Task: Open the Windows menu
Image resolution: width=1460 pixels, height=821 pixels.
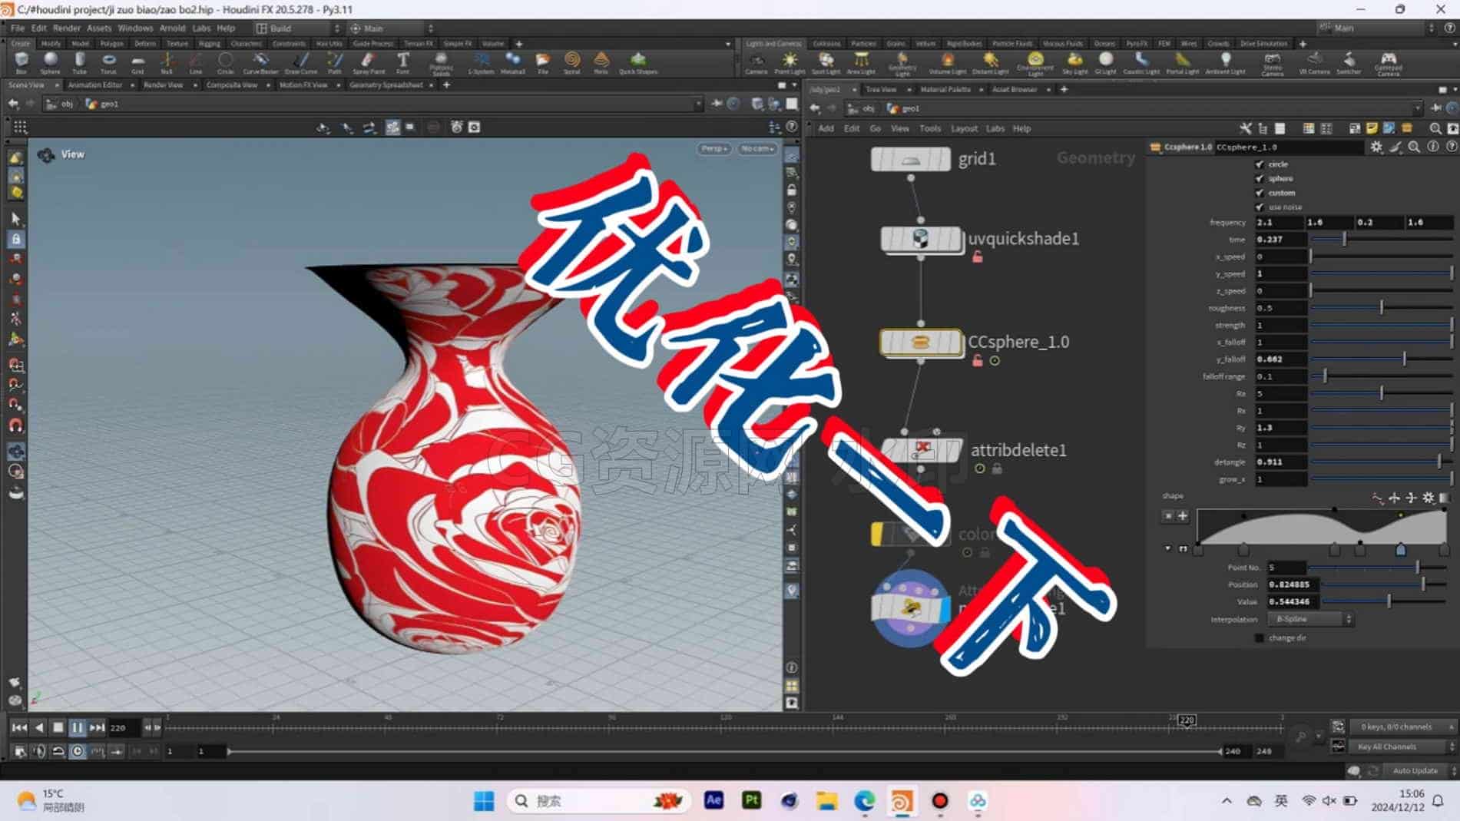Action: click(x=135, y=28)
